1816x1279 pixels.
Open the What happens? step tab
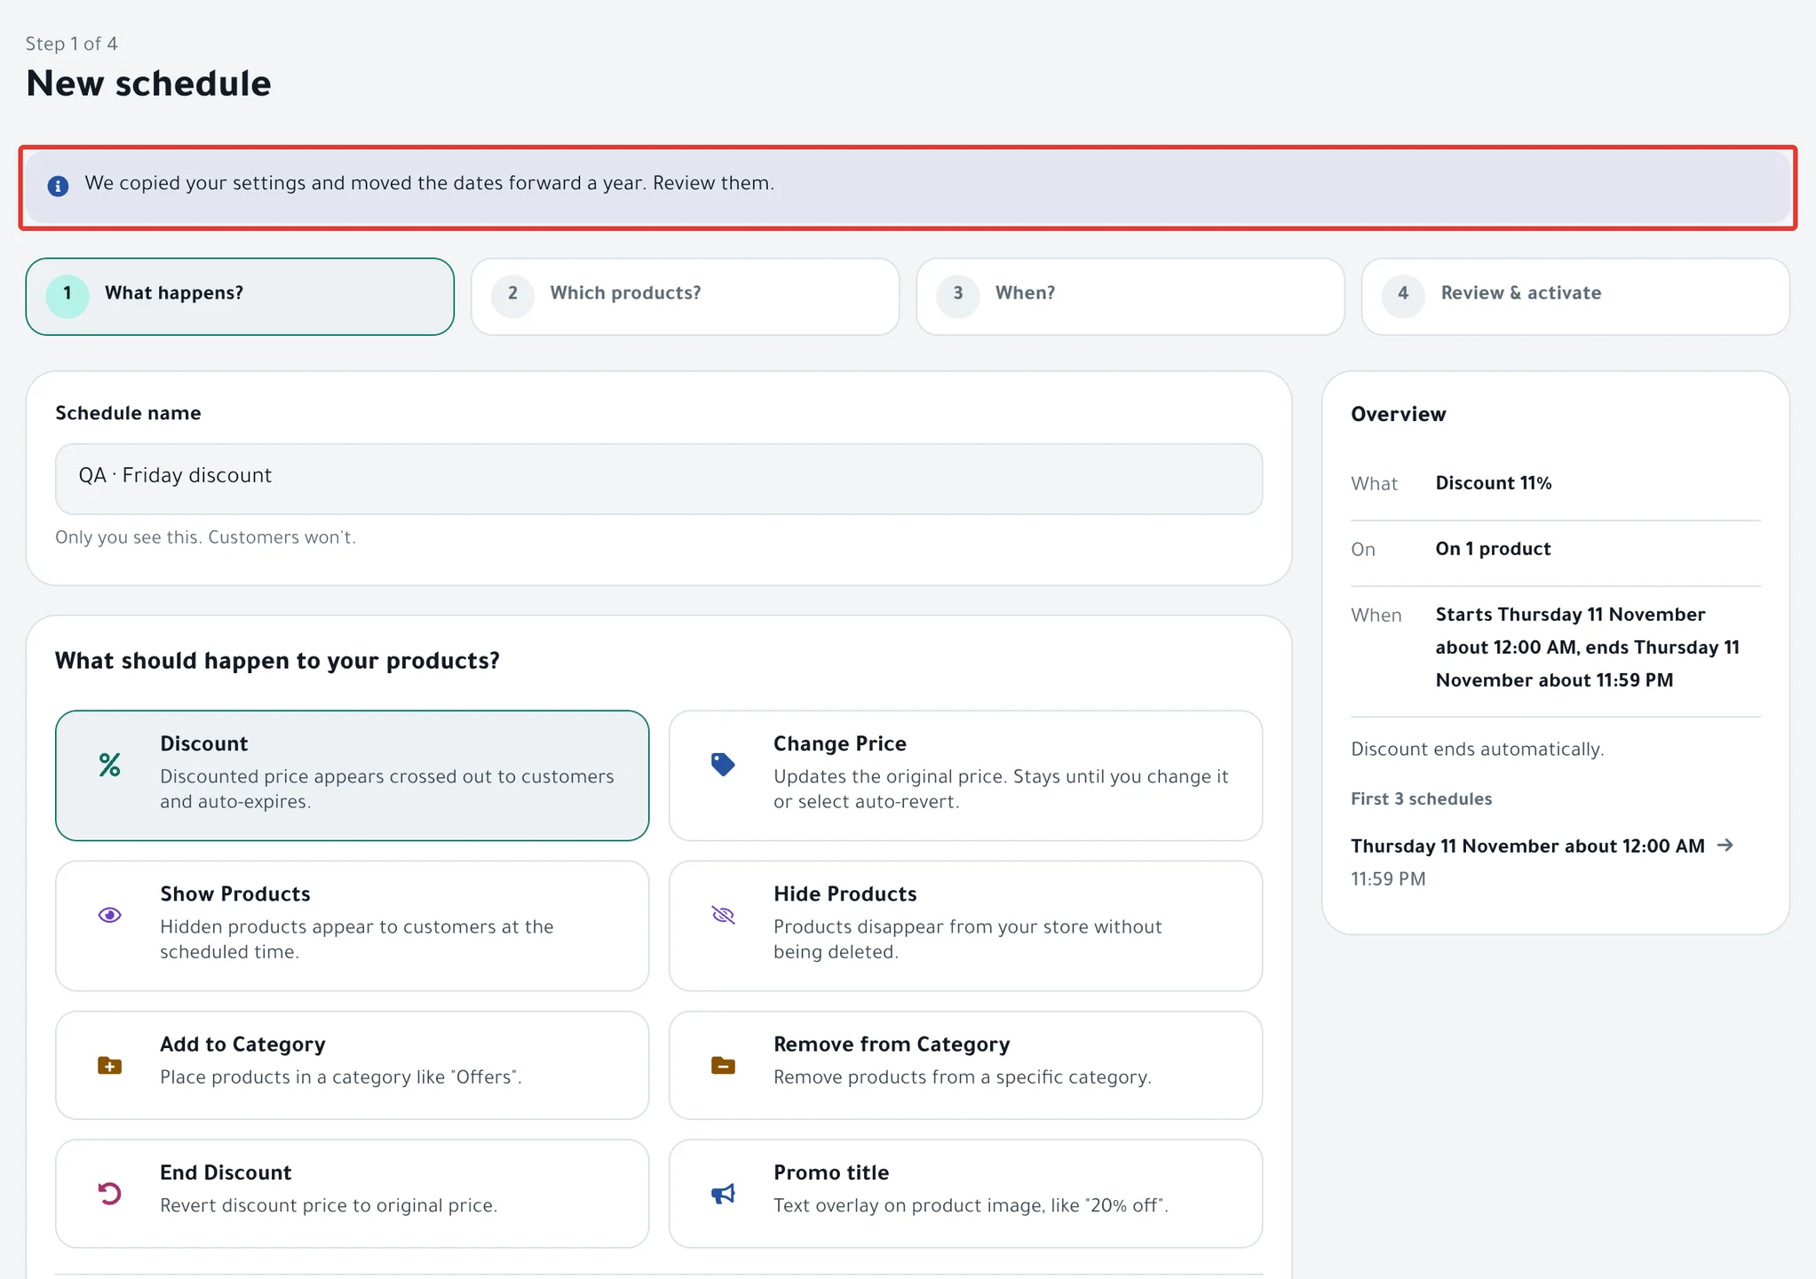pyautogui.click(x=240, y=297)
